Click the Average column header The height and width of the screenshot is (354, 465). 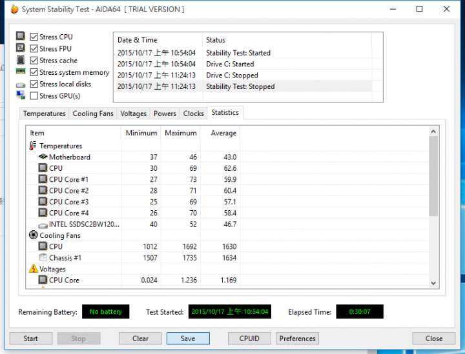[220, 133]
